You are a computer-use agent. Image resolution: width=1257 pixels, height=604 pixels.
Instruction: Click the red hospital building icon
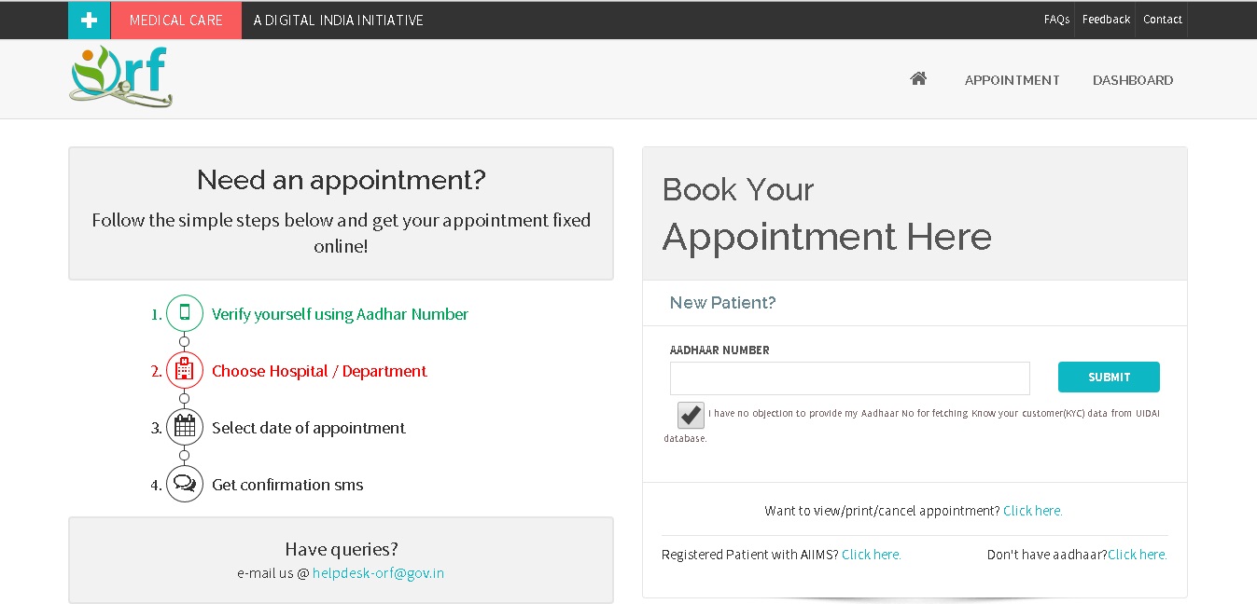[x=185, y=370]
